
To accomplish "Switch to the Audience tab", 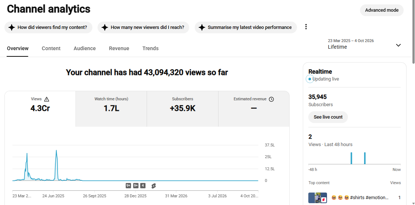I will (85, 48).
